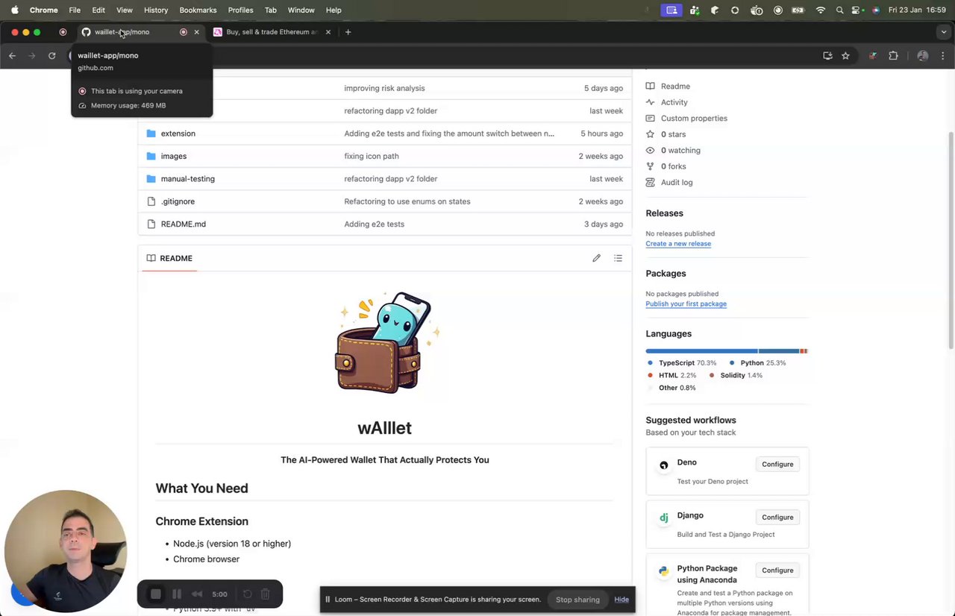The height and width of the screenshot is (616, 955).
Task: Open the Profiles menu
Action: [240, 10]
